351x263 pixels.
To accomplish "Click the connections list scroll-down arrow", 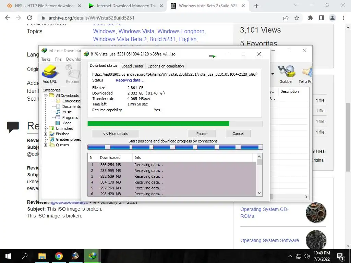I will (259, 193).
